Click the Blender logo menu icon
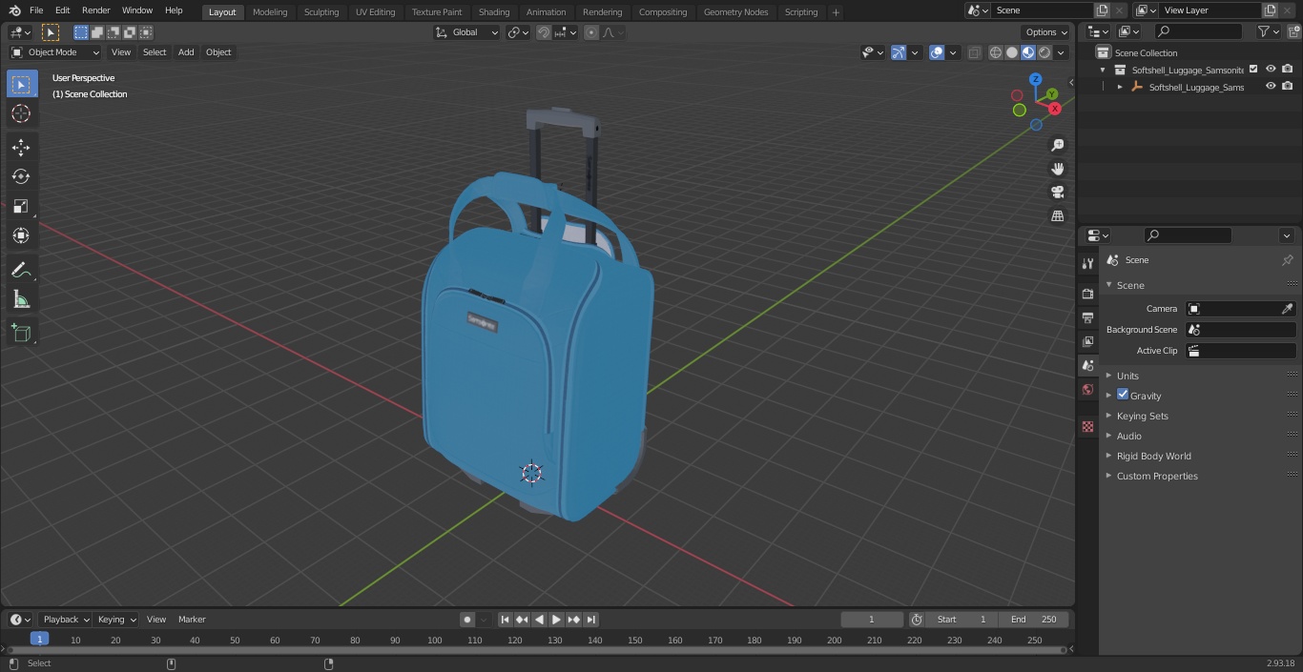This screenshot has height=672, width=1303. tap(14, 10)
